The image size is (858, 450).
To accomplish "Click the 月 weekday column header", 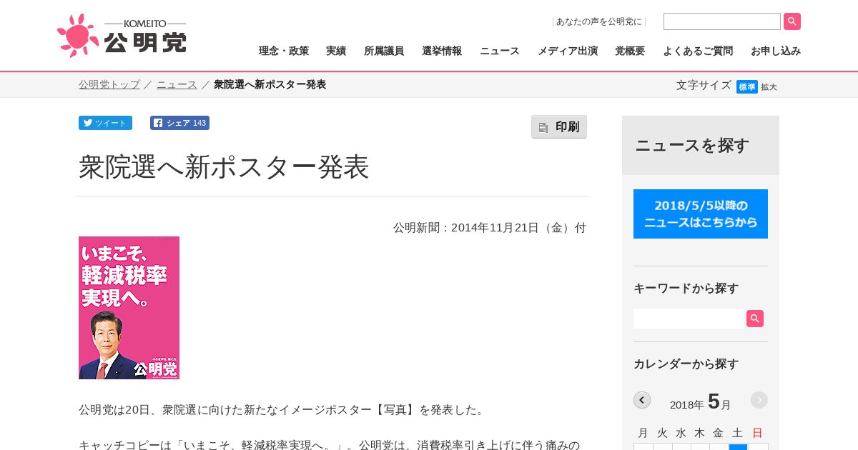I will (643, 432).
